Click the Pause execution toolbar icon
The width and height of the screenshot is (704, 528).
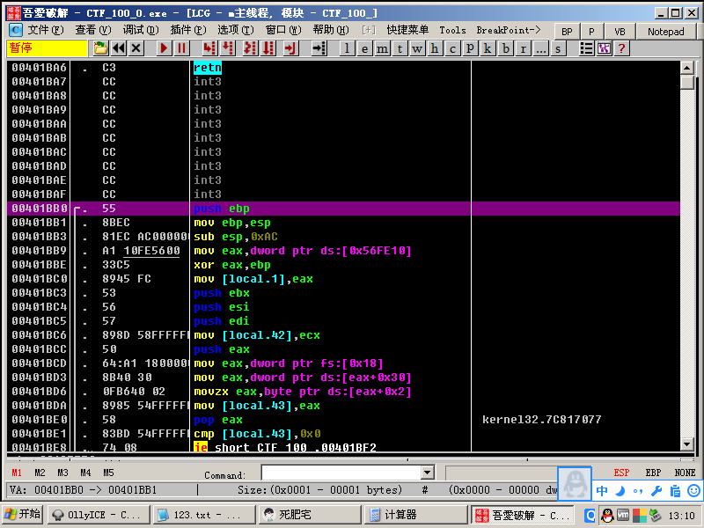click(x=181, y=48)
